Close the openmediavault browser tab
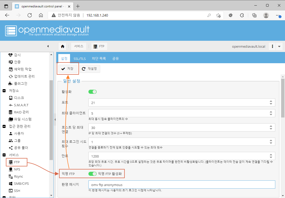The width and height of the screenshot is (285, 198). (x=69, y=6)
